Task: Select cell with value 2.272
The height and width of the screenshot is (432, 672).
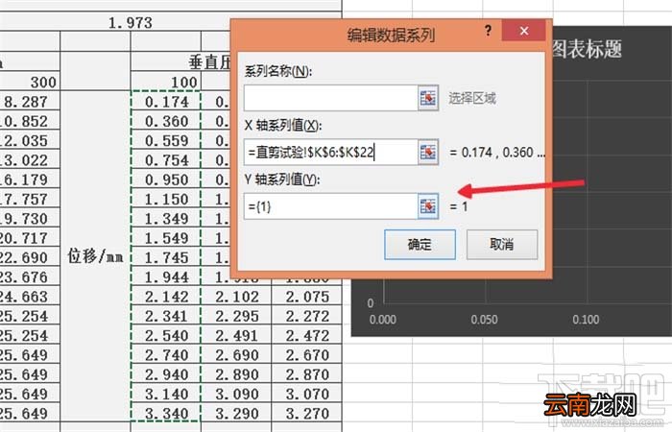Action: tap(307, 316)
